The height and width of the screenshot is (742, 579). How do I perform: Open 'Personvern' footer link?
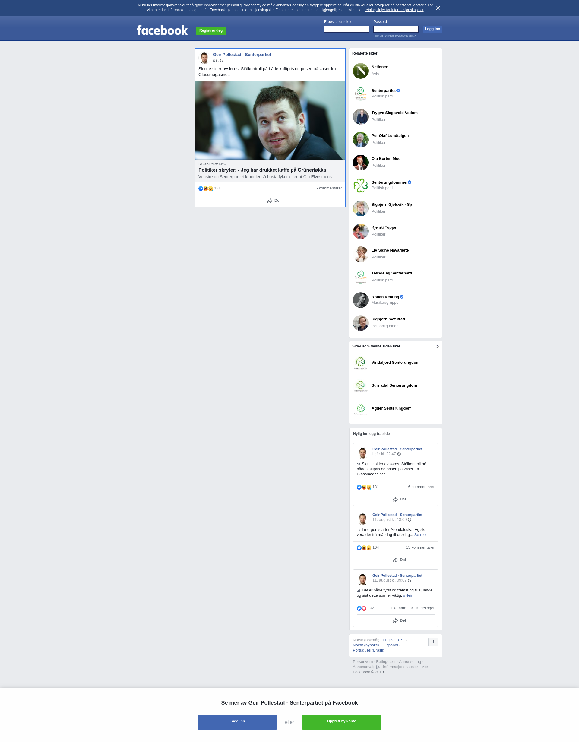pyautogui.click(x=362, y=662)
